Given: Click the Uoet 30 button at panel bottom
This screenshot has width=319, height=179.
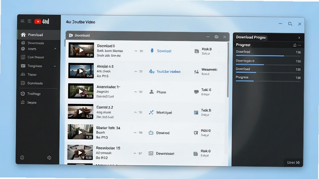Looking at the screenshot, I should click(293, 163).
